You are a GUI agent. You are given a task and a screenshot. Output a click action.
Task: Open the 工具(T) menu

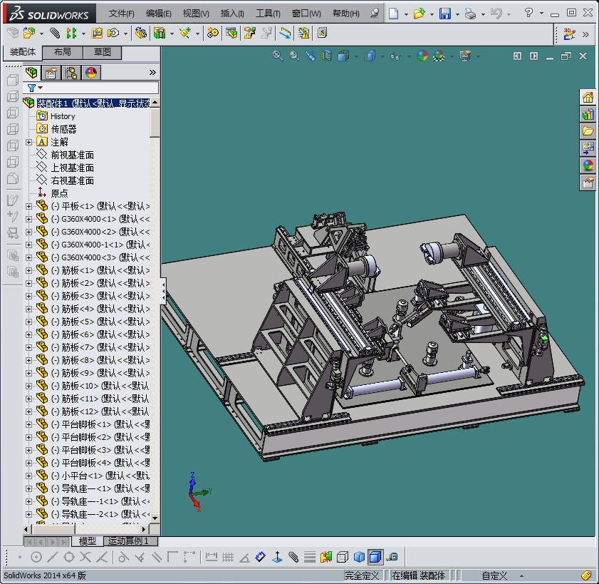[x=268, y=14]
